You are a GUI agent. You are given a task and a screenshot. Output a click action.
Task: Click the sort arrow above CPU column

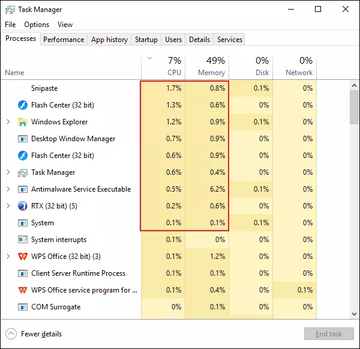coord(149,58)
